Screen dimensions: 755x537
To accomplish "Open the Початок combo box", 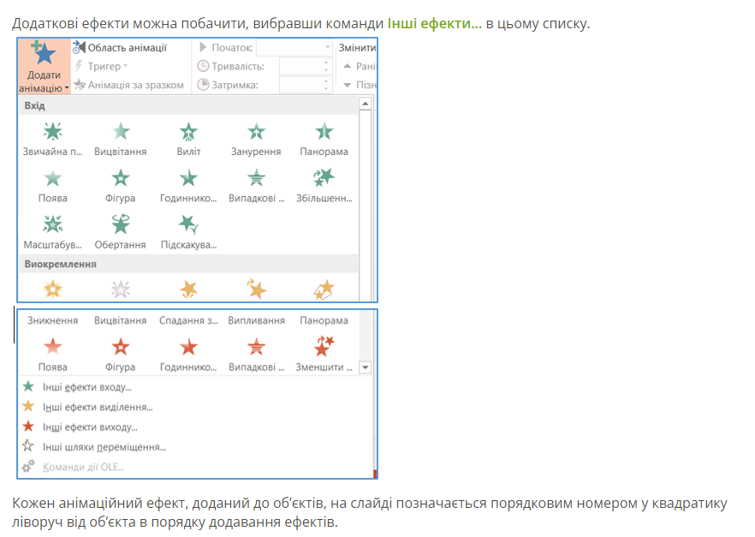I will coord(294,47).
